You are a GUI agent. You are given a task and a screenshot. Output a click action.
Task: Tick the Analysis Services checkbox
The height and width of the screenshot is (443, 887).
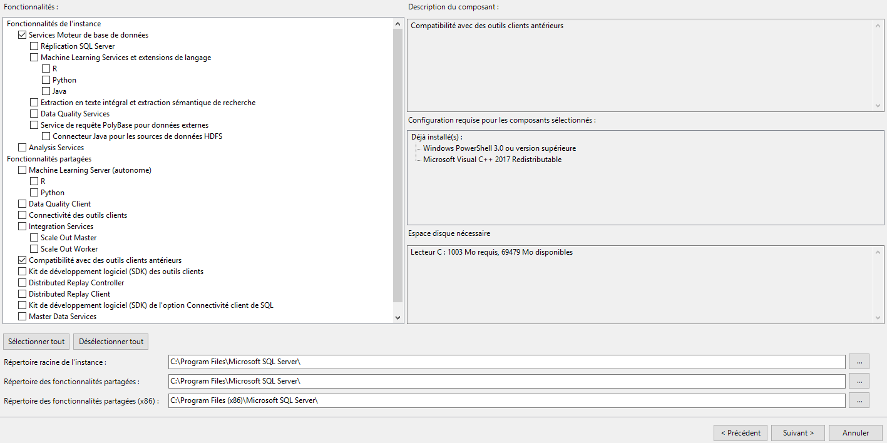(23, 148)
